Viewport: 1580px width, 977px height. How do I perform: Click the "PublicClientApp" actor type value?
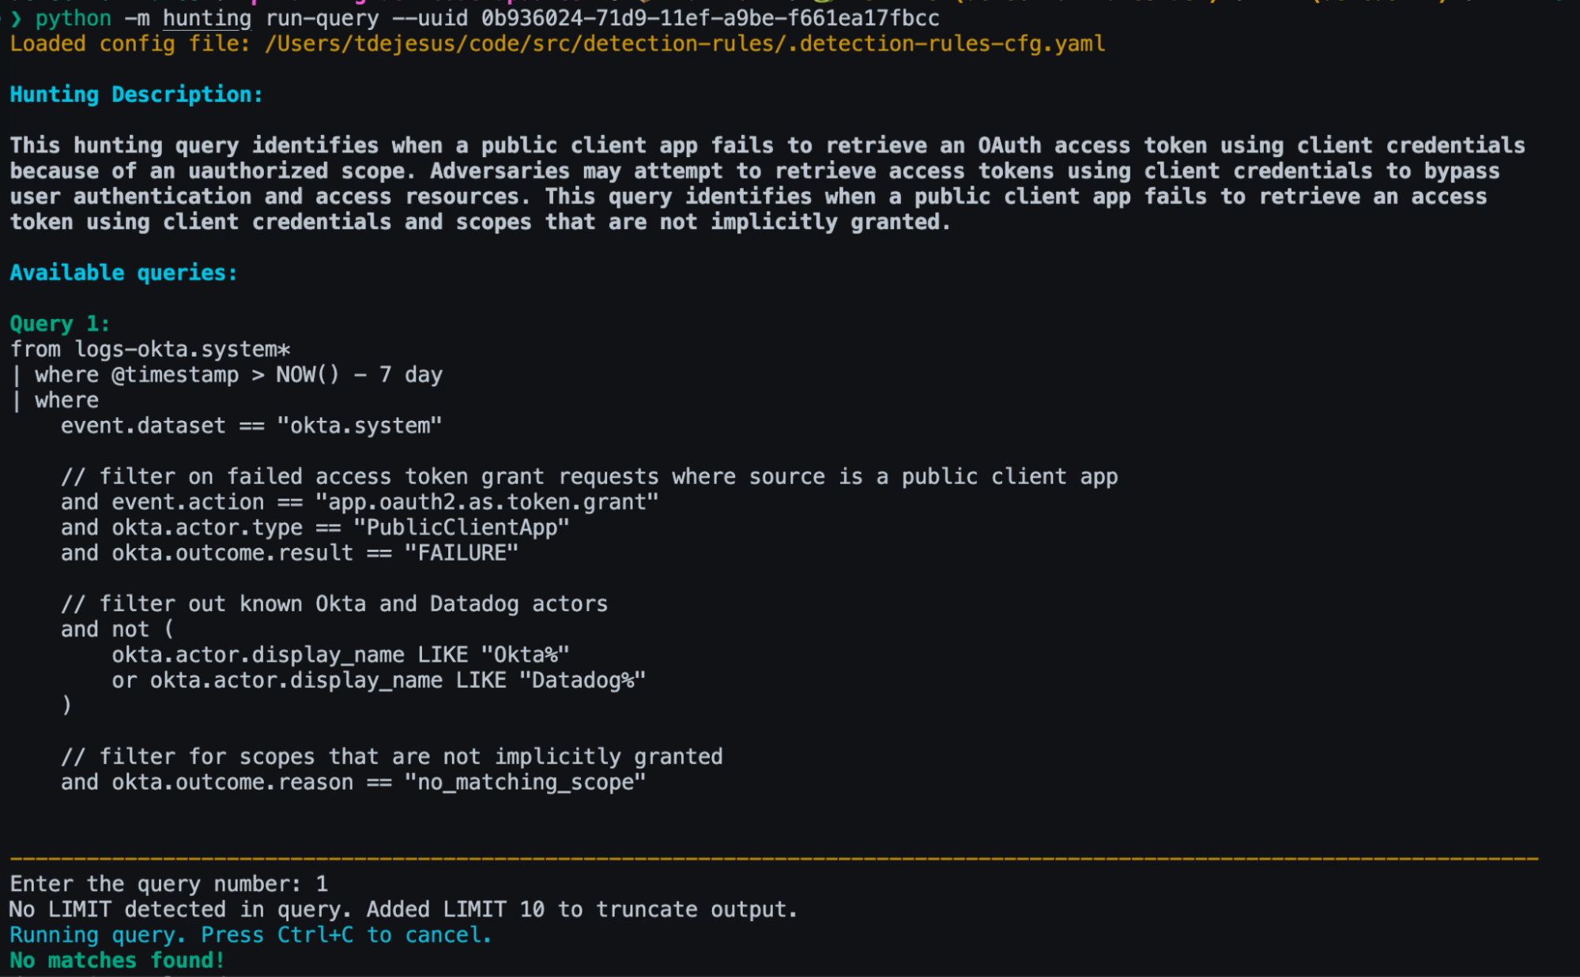pyautogui.click(x=462, y=528)
